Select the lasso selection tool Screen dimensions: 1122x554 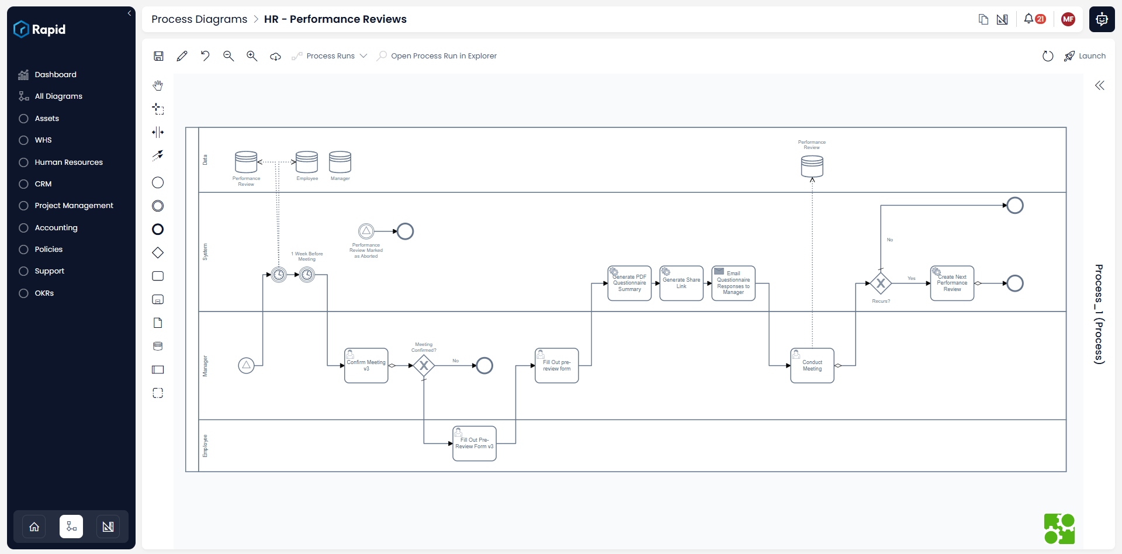158,109
